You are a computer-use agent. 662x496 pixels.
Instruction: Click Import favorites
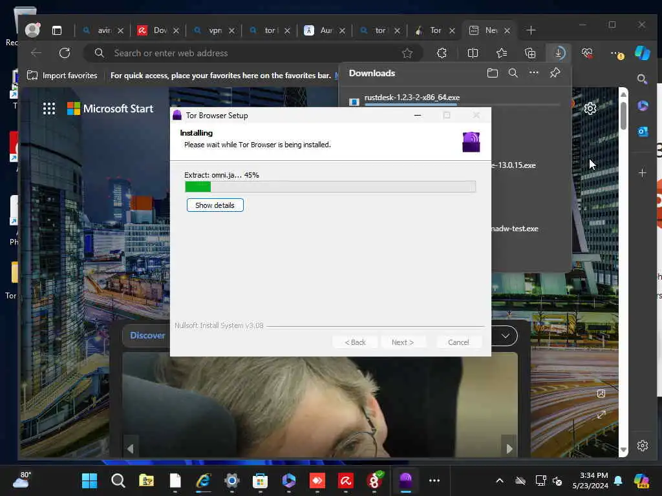62,76
